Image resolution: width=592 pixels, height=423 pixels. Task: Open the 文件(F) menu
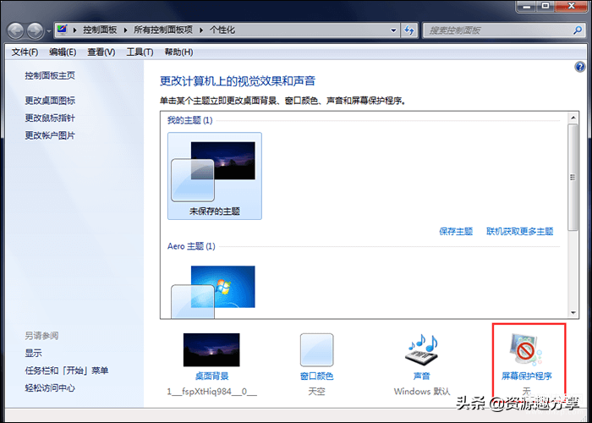click(x=25, y=52)
